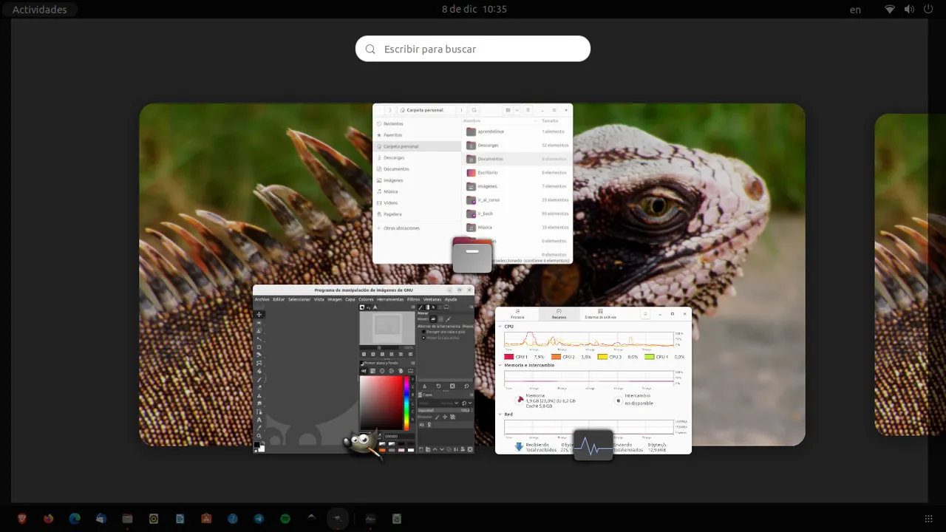Toggle layer visibility eye in GIMP Capas

point(421,425)
